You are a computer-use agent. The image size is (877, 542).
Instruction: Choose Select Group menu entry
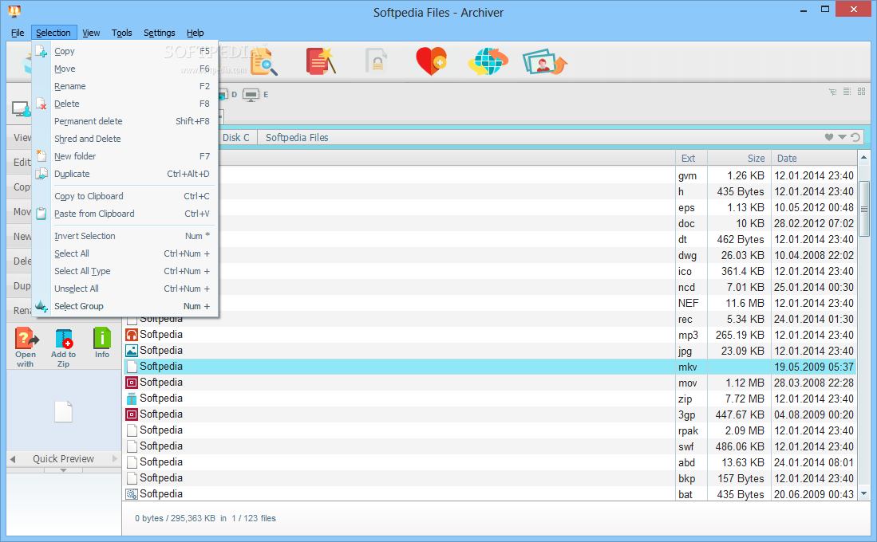pos(124,306)
